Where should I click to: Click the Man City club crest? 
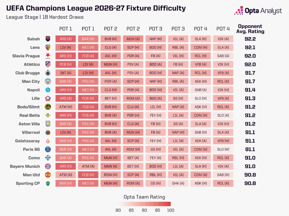(48, 81)
